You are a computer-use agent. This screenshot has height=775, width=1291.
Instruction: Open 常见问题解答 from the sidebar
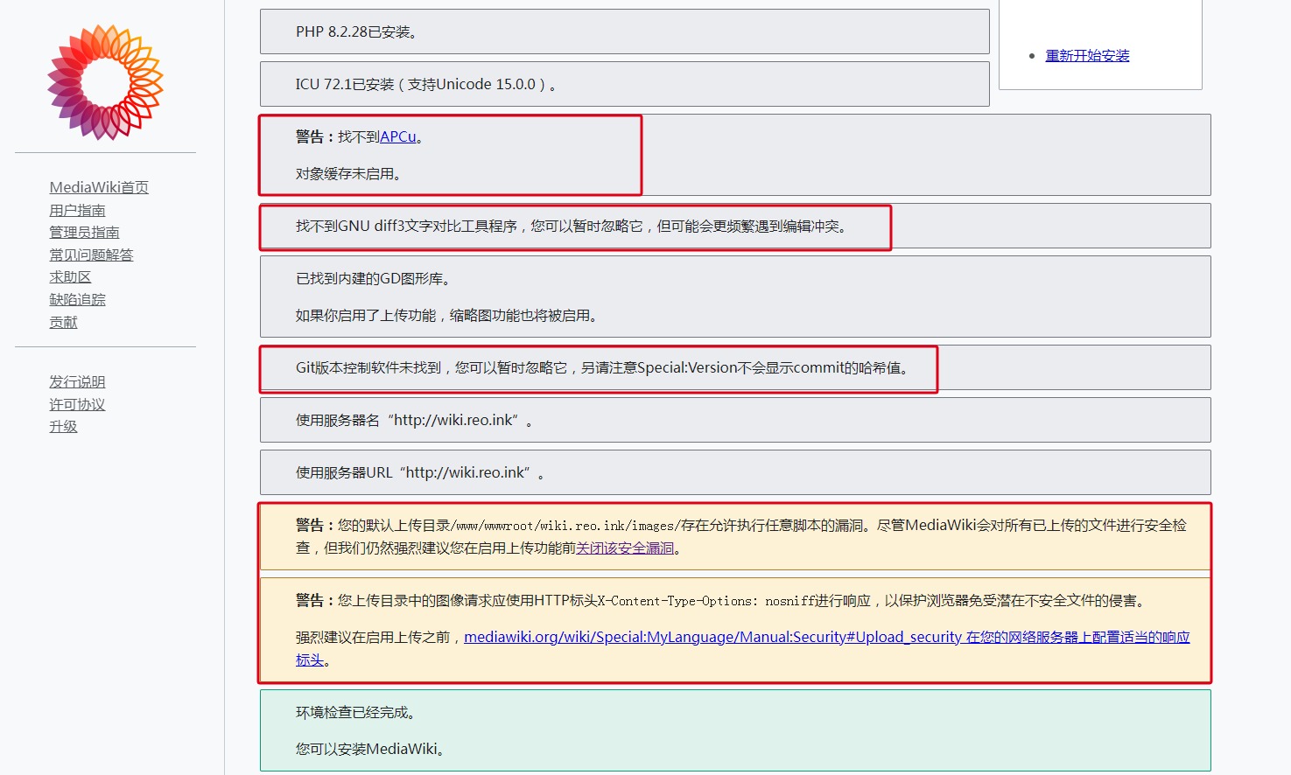pos(91,255)
